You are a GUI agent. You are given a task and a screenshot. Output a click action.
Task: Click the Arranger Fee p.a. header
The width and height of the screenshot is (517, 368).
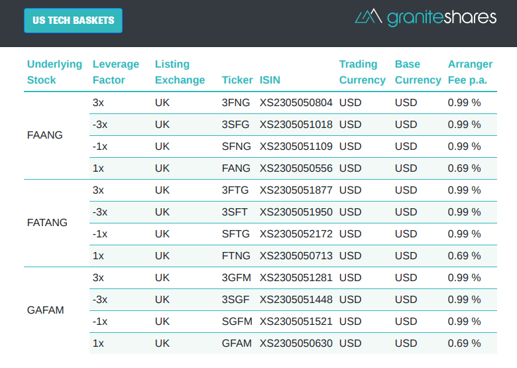pos(470,72)
